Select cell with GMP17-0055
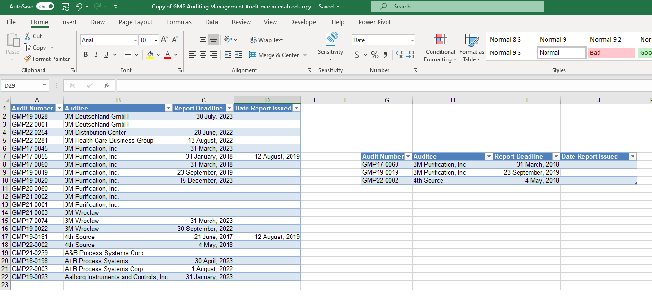The image size is (652, 306). click(37, 156)
